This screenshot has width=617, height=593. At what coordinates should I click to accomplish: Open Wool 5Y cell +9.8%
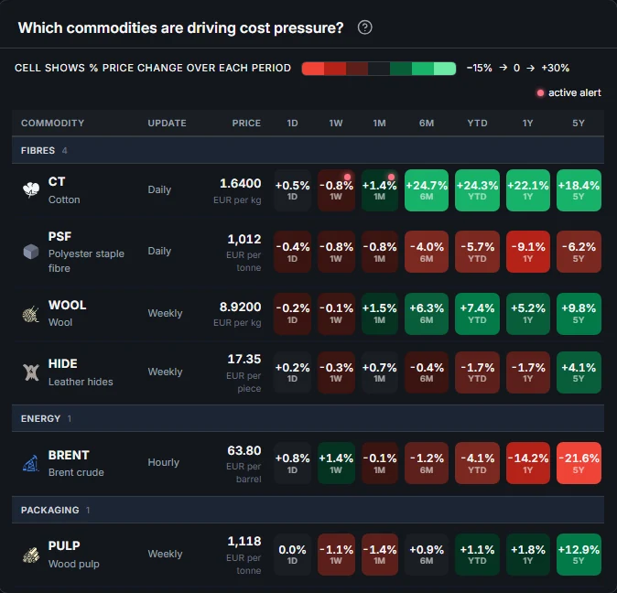pos(579,314)
